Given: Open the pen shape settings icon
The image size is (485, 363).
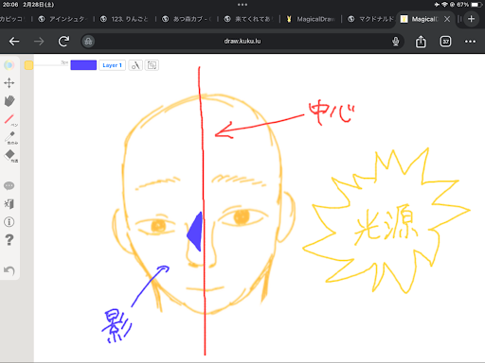Looking at the screenshot, I should click(x=135, y=65).
